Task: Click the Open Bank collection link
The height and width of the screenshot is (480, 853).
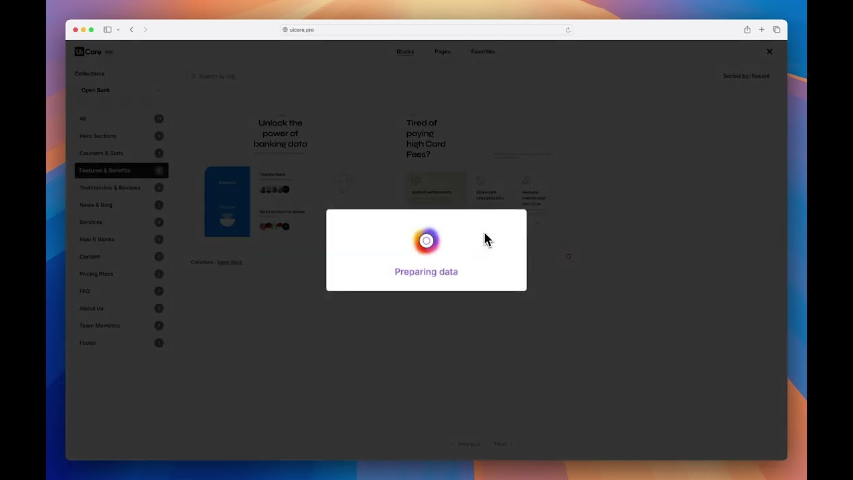Action: tap(230, 262)
